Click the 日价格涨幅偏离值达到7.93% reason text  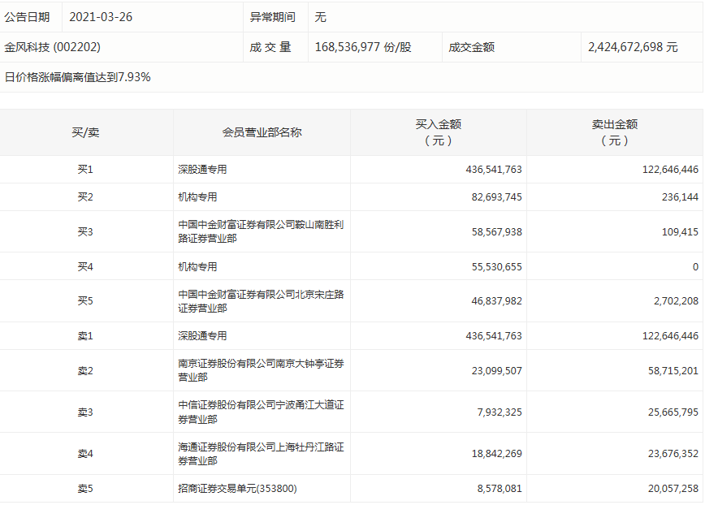tap(78, 77)
